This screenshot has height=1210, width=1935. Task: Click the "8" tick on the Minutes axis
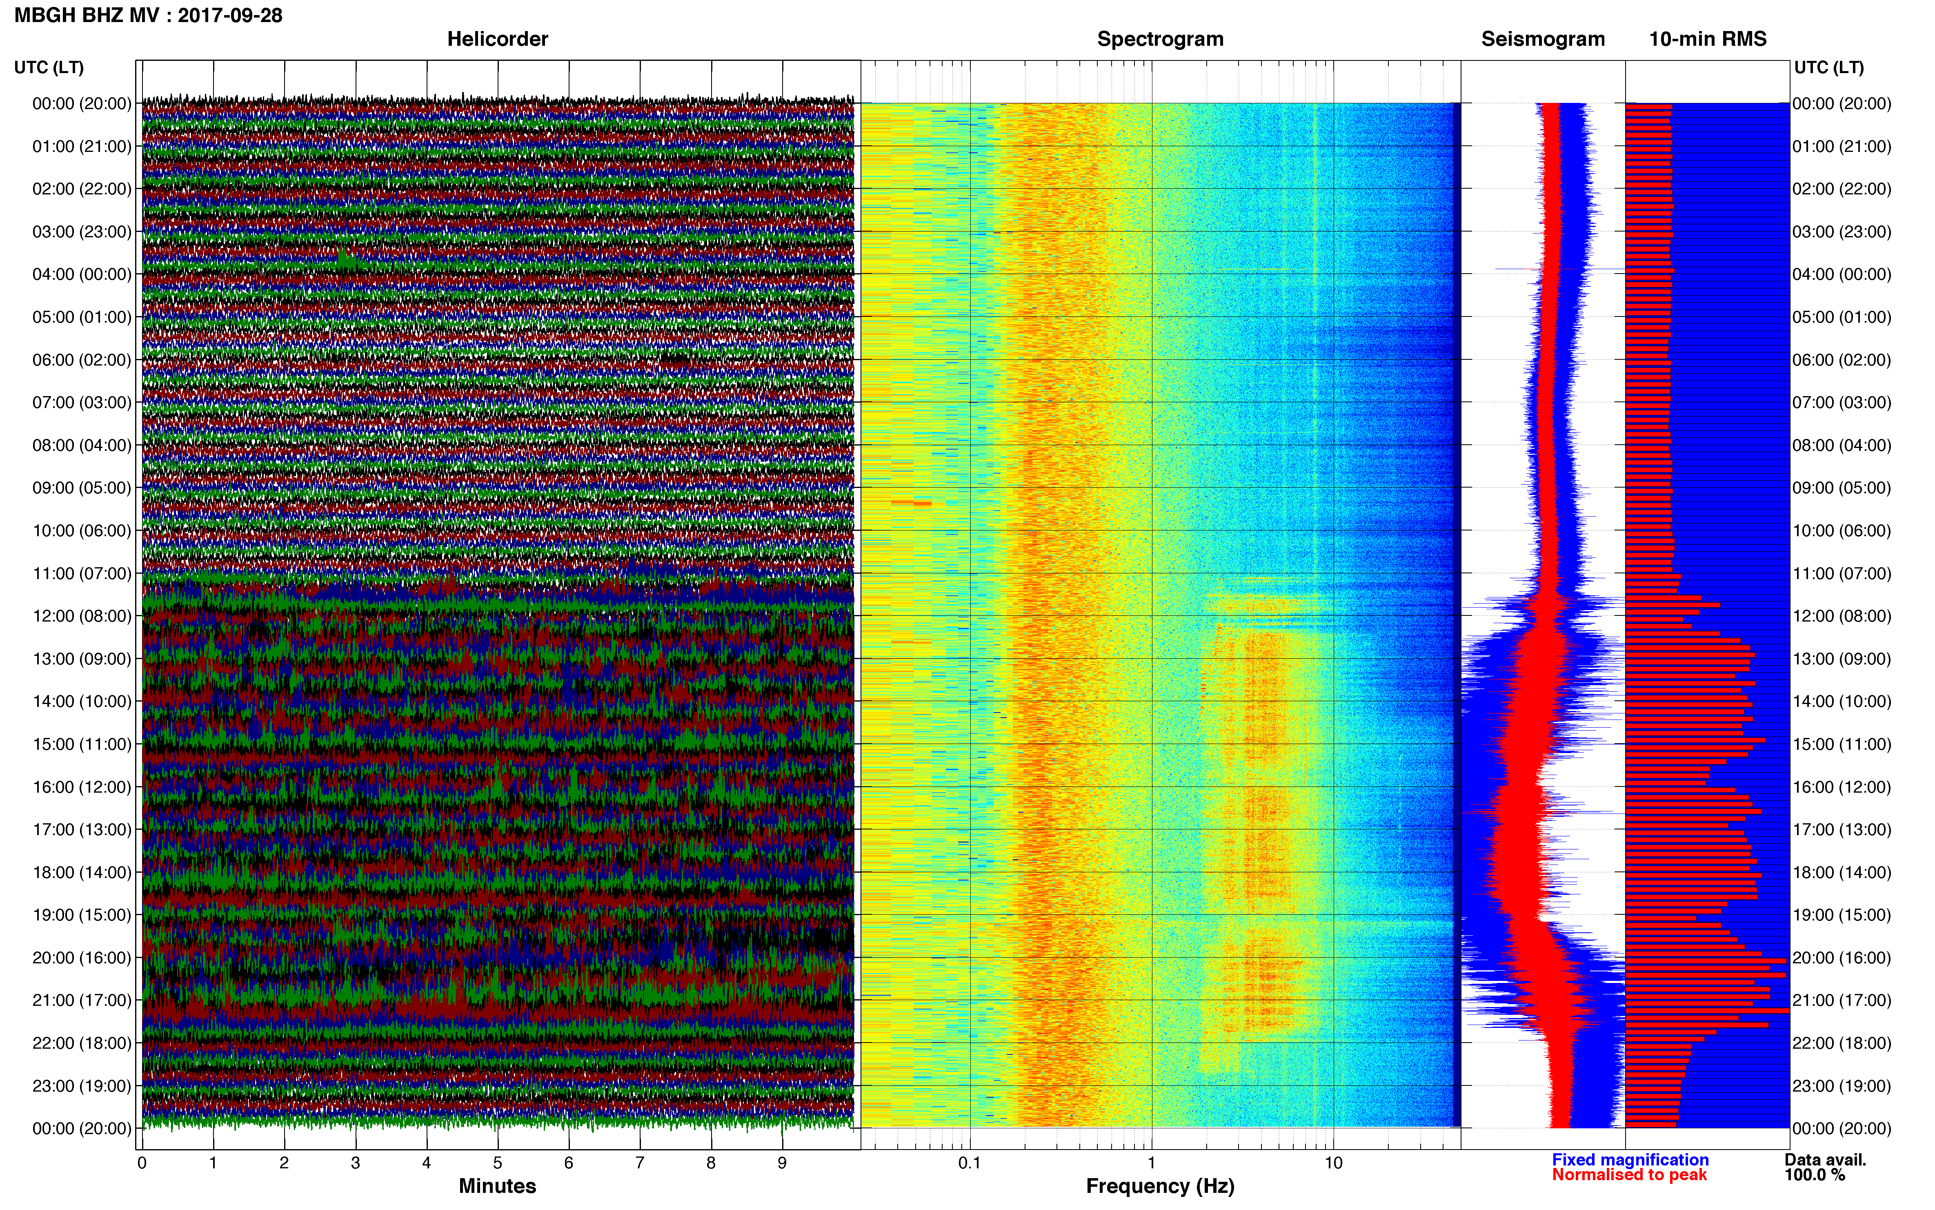(x=711, y=1163)
